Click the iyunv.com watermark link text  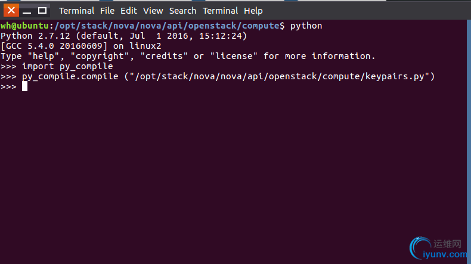(x=445, y=254)
